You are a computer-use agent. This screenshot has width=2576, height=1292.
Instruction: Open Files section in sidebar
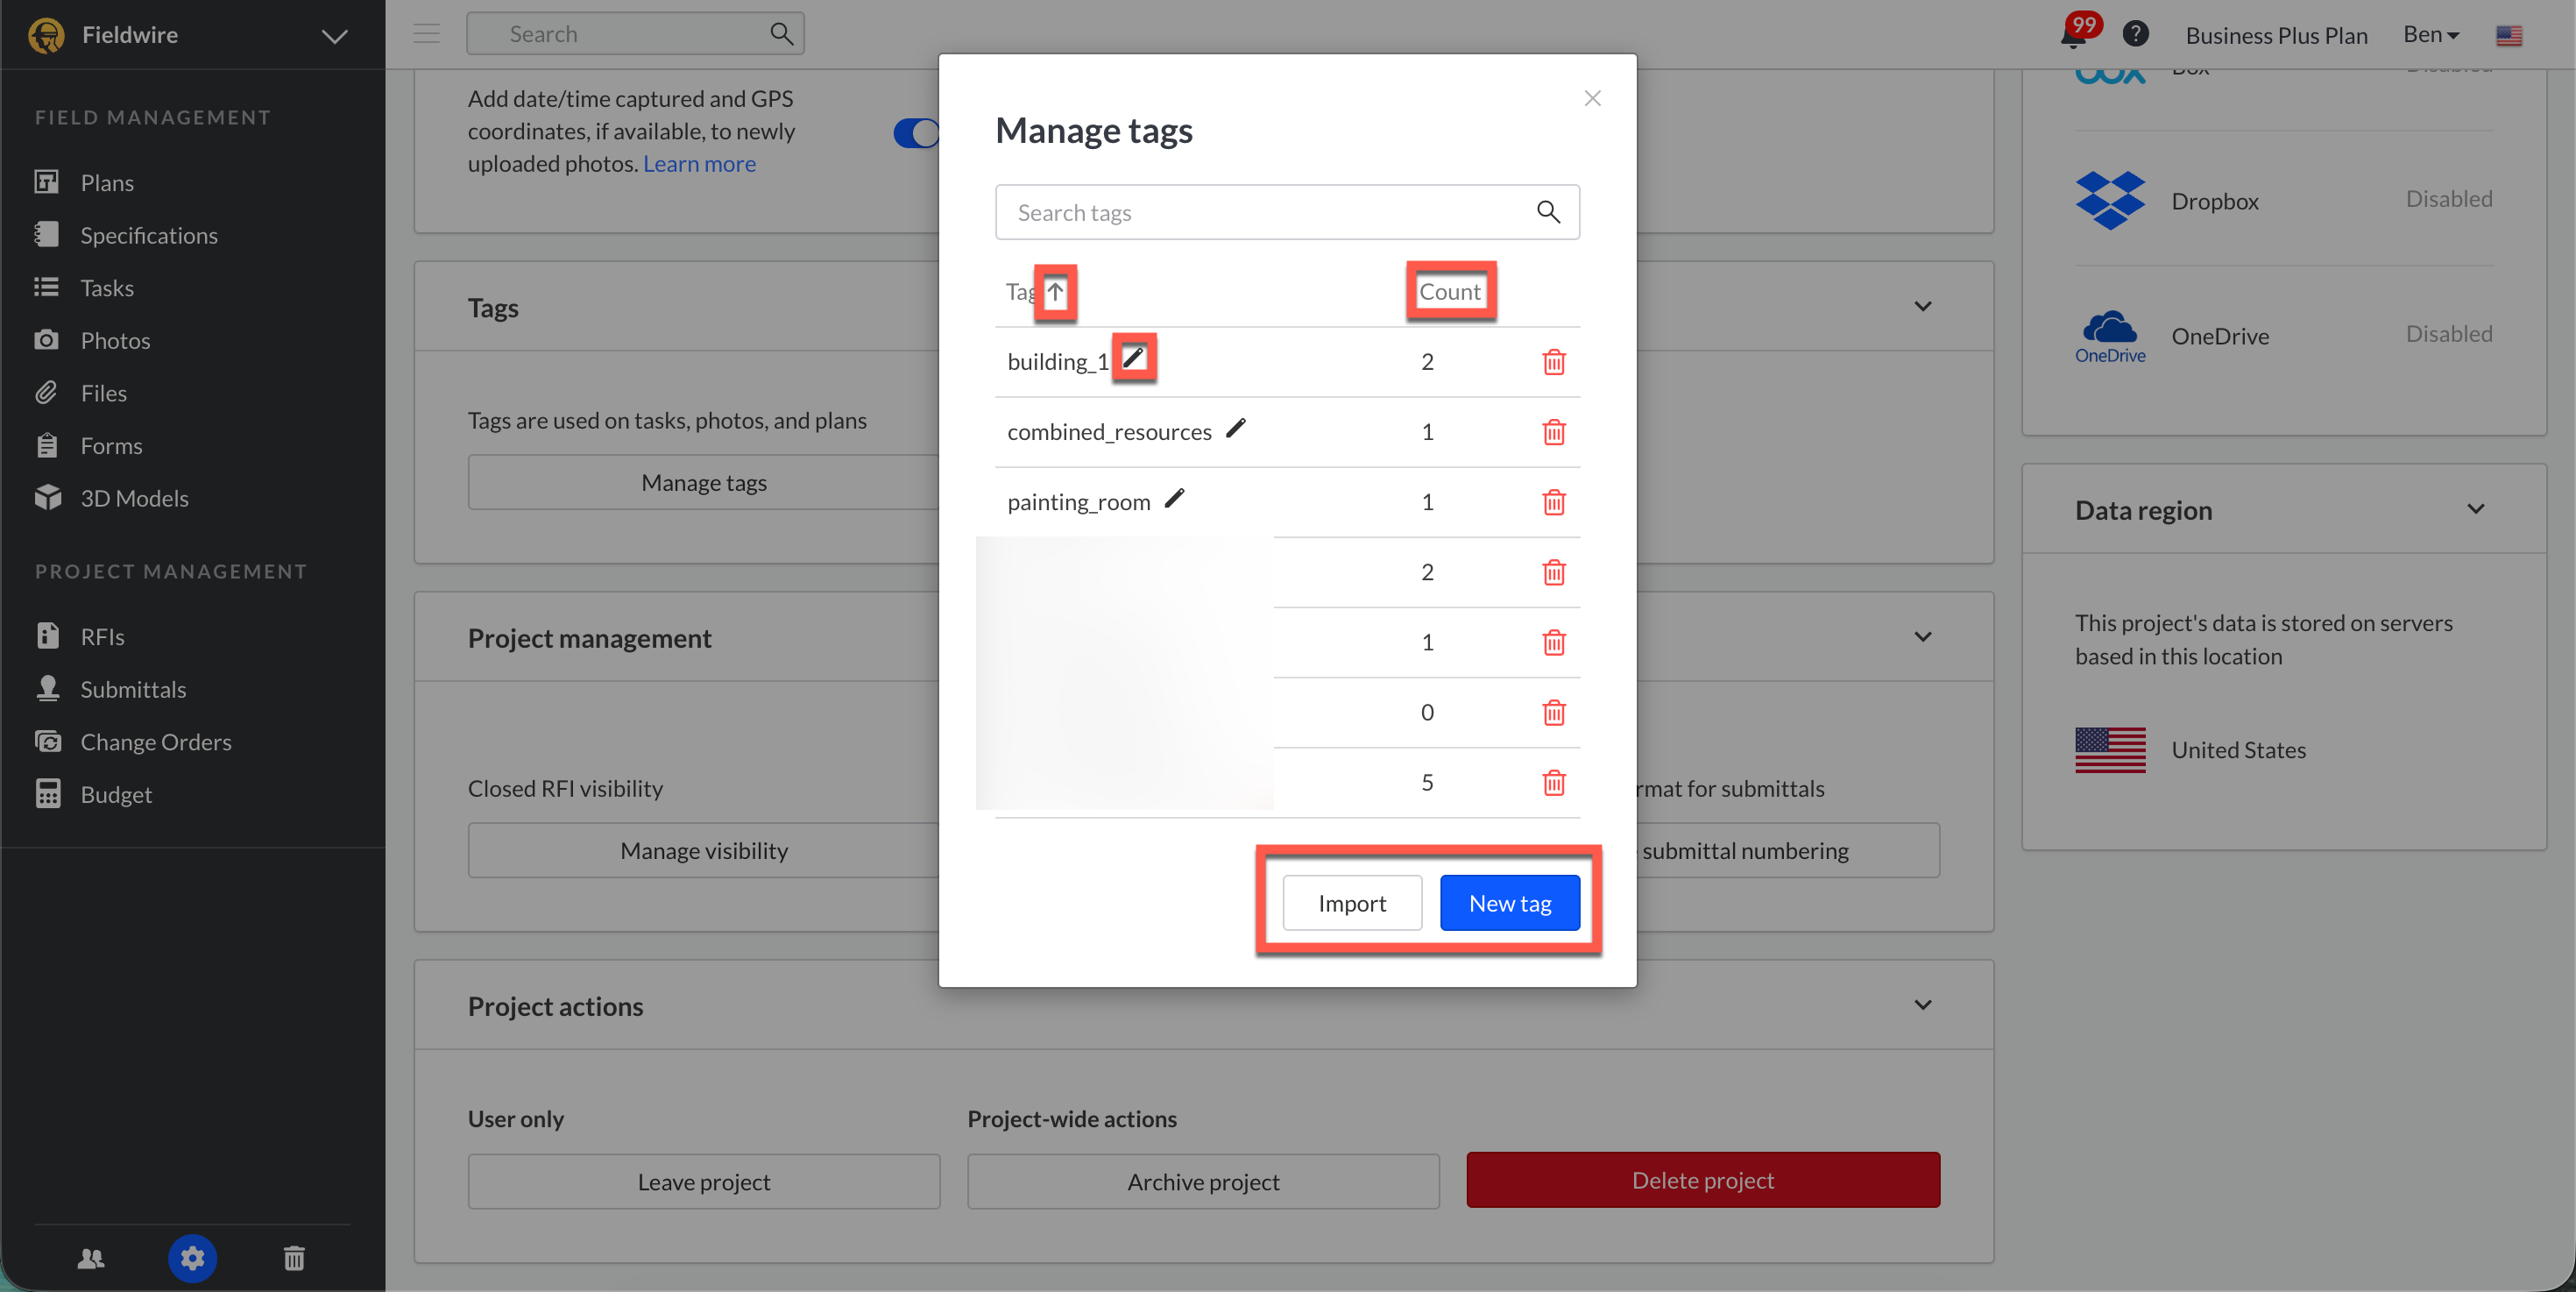coord(103,393)
